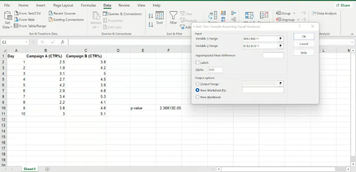Open the Formulas tab

click(88, 5)
